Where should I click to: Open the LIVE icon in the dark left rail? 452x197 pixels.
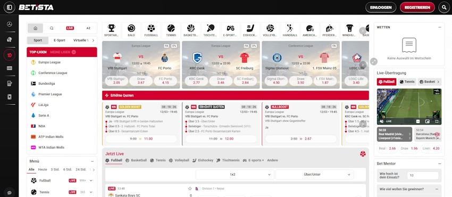pyautogui.click(x=9, y=68)
